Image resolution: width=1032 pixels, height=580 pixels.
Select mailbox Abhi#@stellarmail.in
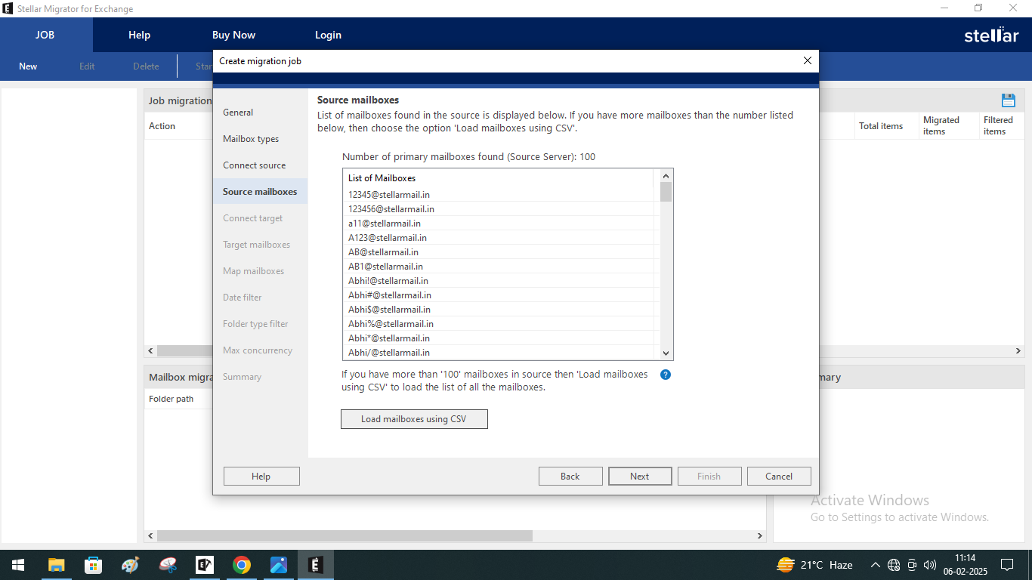coord(500,295)
